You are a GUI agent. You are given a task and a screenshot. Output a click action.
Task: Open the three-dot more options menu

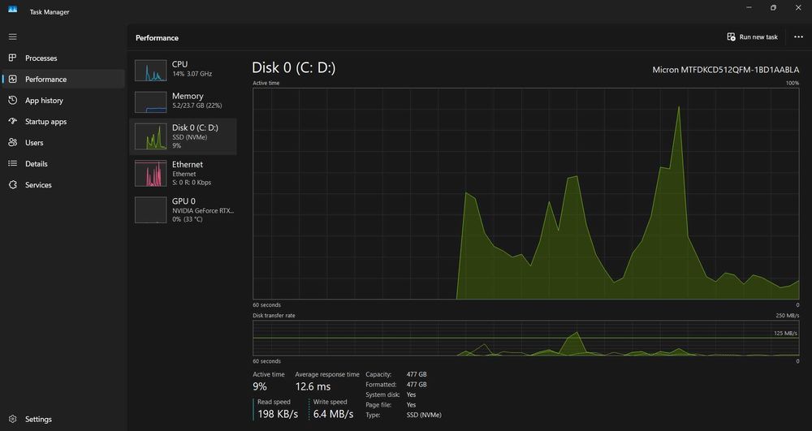[798, 37]
